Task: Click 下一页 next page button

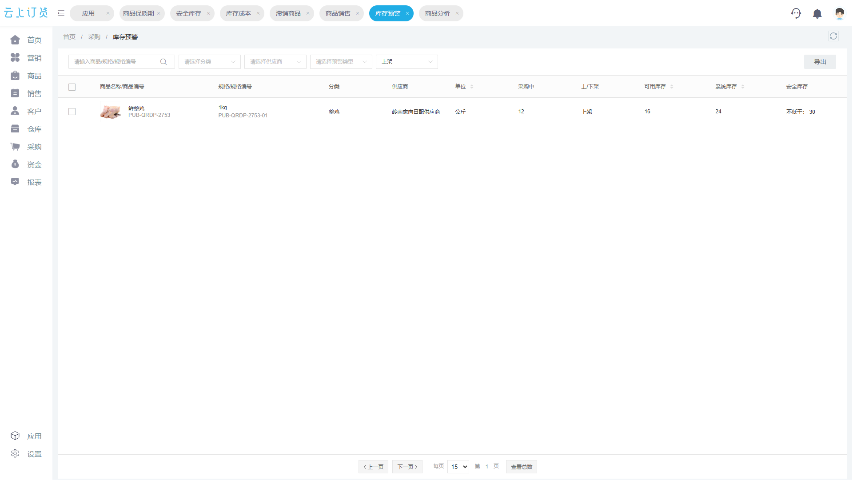Action: pos(407,467)
